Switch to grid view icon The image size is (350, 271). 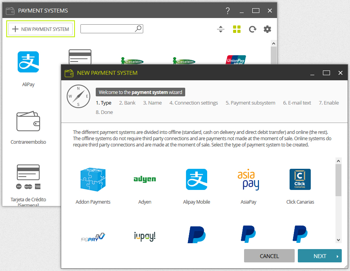(x=237, y=29)
